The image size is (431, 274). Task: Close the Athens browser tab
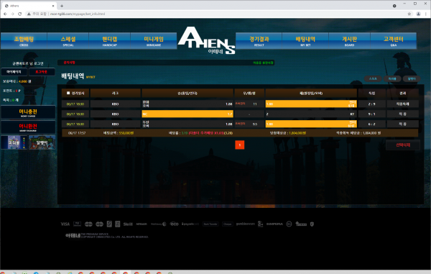tap(53, 6)
